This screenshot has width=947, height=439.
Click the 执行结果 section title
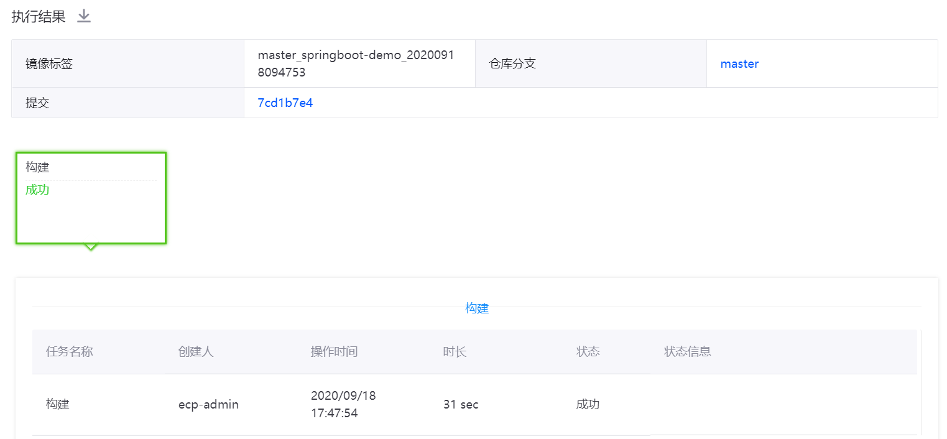(x=39, y=17)
